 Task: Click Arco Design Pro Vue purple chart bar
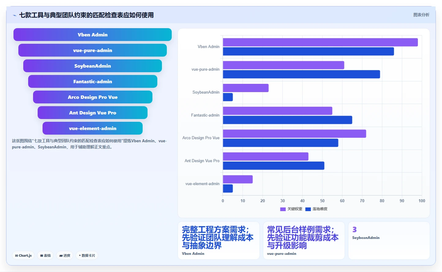294,134
